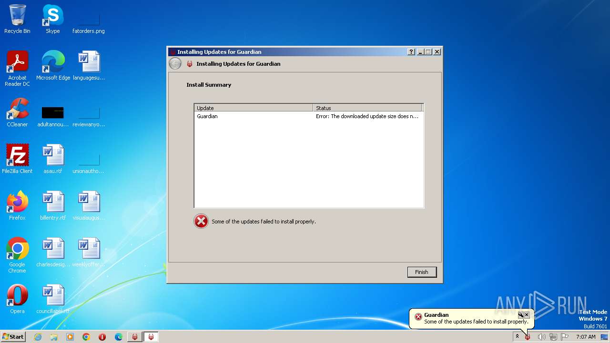
Task: Switch to active Guardian installer taskbar button
Action: point(151,337)
